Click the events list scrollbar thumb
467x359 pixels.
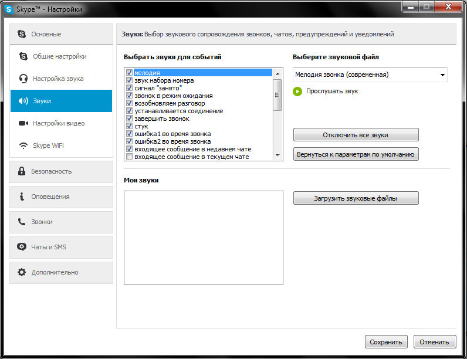click(278, 95)
